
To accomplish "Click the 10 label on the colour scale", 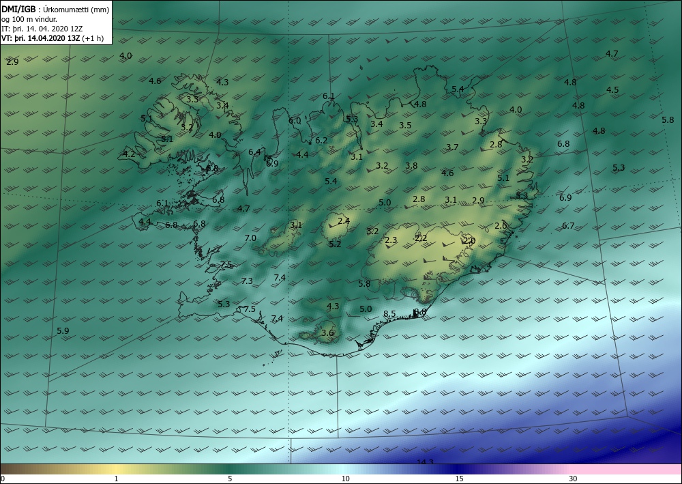I will [345, 479].
